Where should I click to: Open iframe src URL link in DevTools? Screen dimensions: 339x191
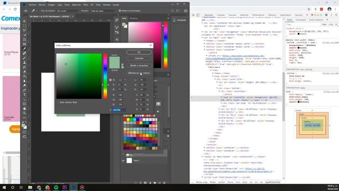coord(235,57)
